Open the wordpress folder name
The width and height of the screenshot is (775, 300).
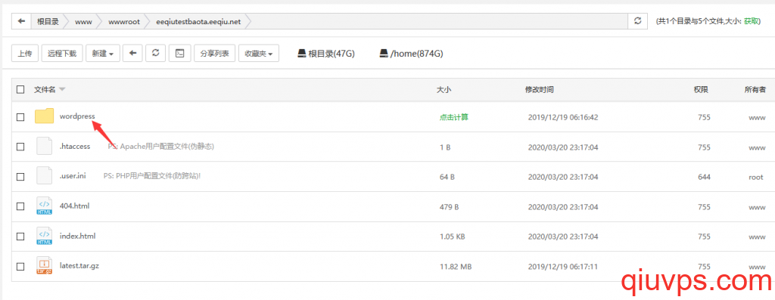coord(77,116)
